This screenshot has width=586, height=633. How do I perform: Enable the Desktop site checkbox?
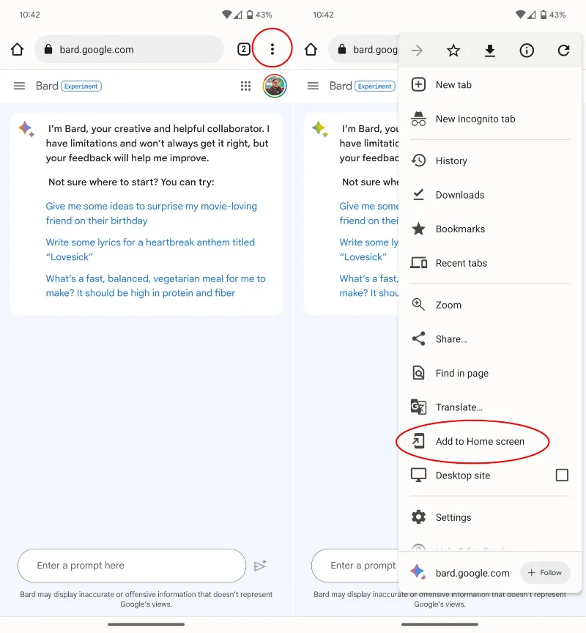point(562,475)
